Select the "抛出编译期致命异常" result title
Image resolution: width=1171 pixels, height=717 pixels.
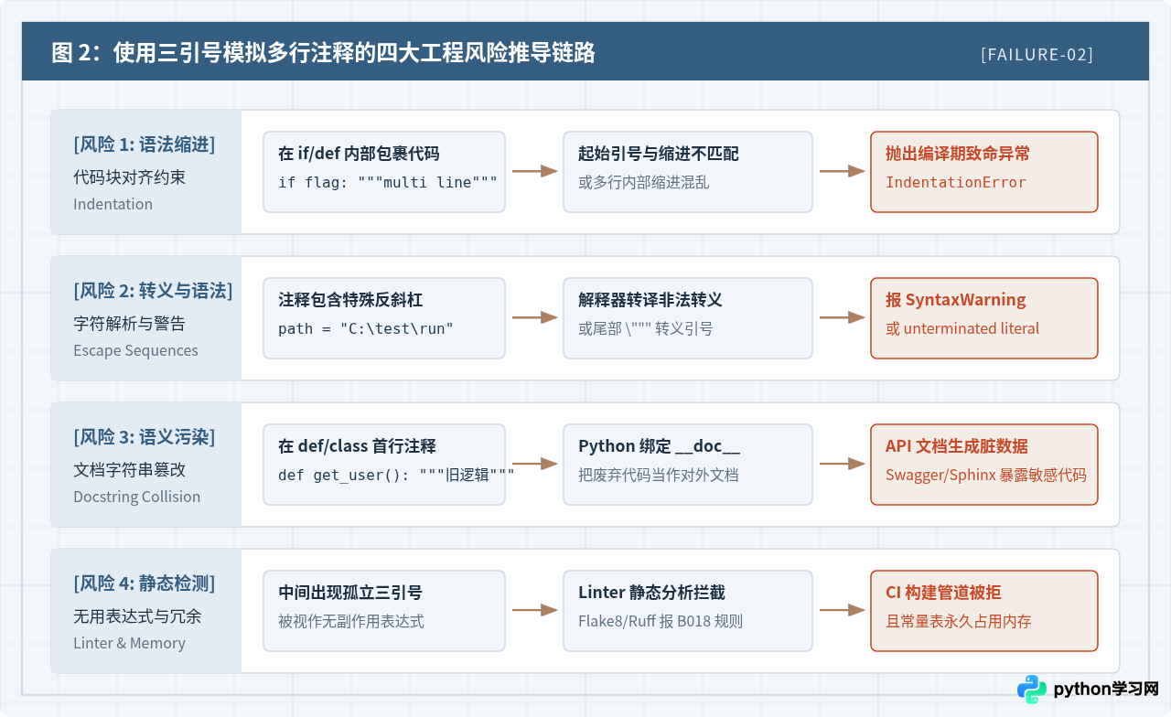(x=958, y=154)
